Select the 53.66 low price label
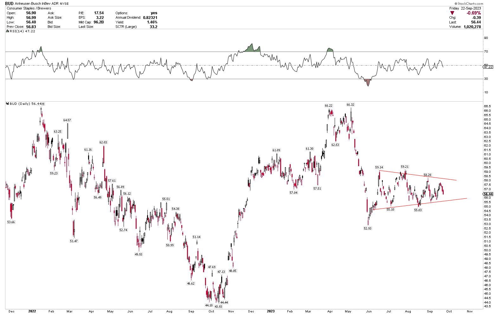The width and height of the screenshot is (496, 314). tap(11, 222)
